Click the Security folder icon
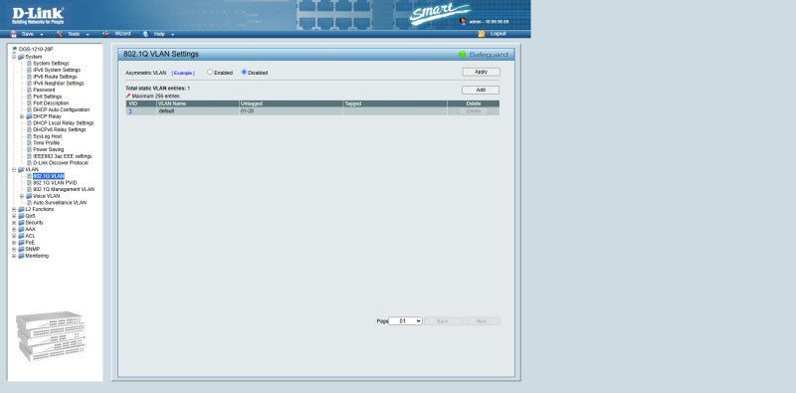Viewport: 796px width, 393px height. 21,223
